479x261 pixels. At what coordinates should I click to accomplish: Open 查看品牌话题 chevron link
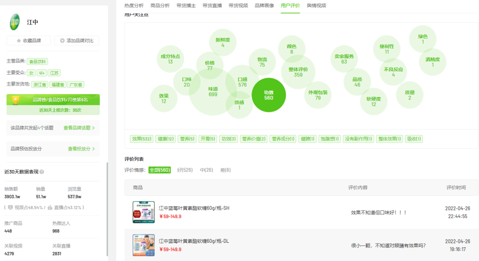79,128
